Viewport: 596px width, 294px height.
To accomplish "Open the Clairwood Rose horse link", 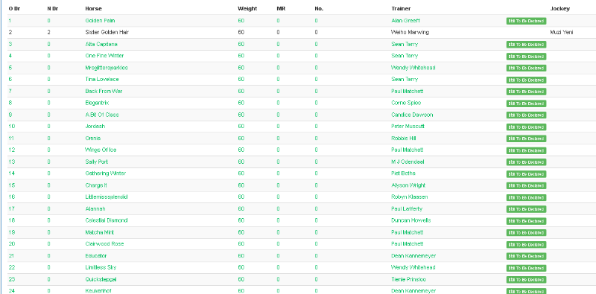I will point(104,243).
